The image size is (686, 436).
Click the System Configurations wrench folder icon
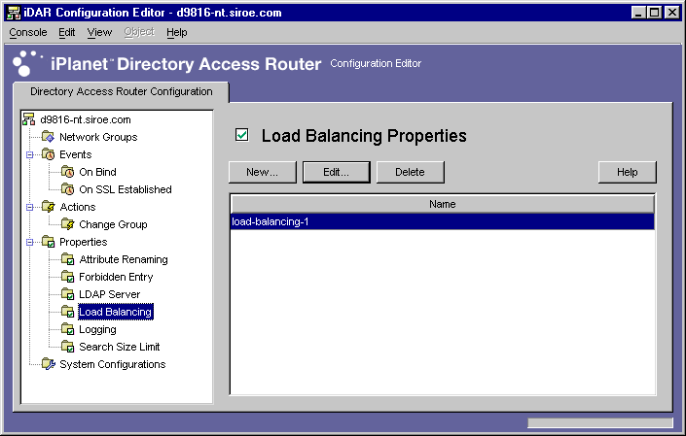coord(49,363)
